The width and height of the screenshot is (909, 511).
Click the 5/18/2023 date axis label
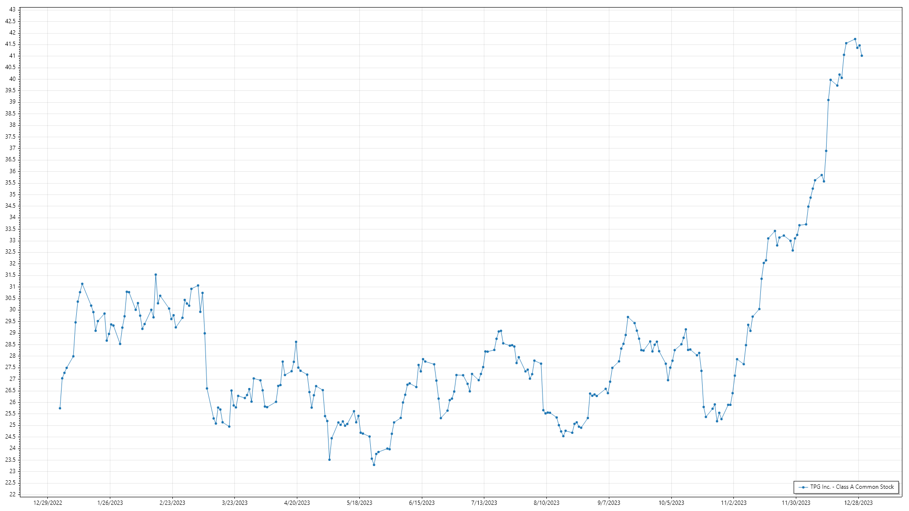click(359, 502)
